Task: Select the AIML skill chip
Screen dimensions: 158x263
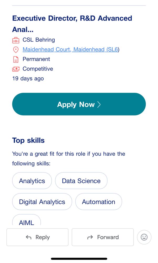Action: [x=27, y=220]
